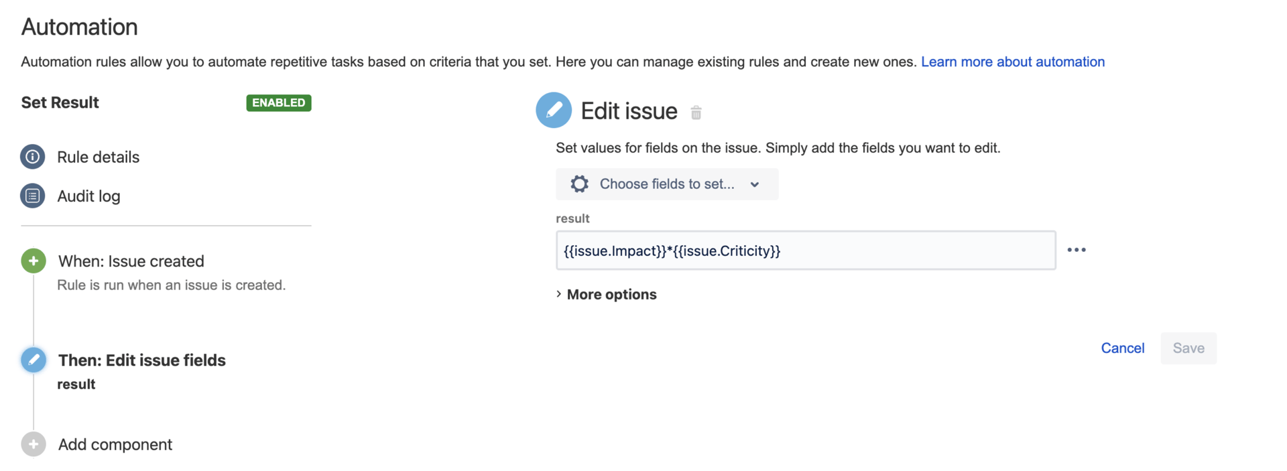Click inside the result input field

pos(805,251)
